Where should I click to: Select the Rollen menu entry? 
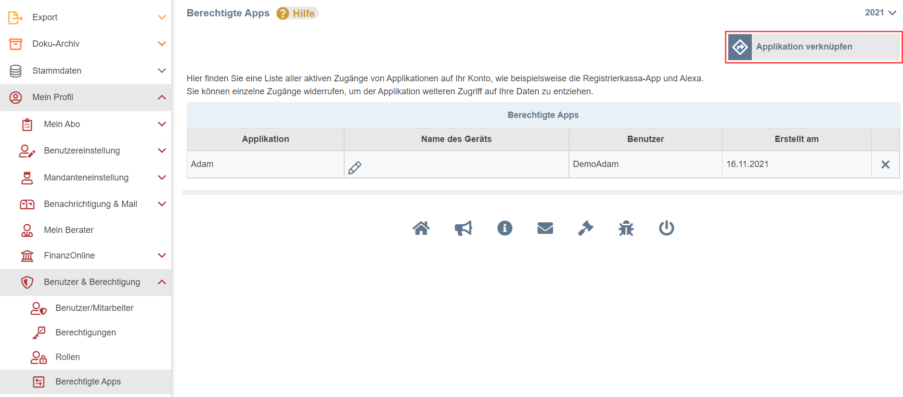point(86,357)
